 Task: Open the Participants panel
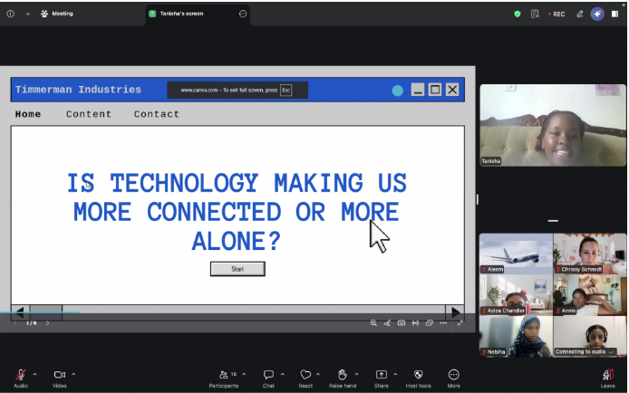tap(224, 379)
